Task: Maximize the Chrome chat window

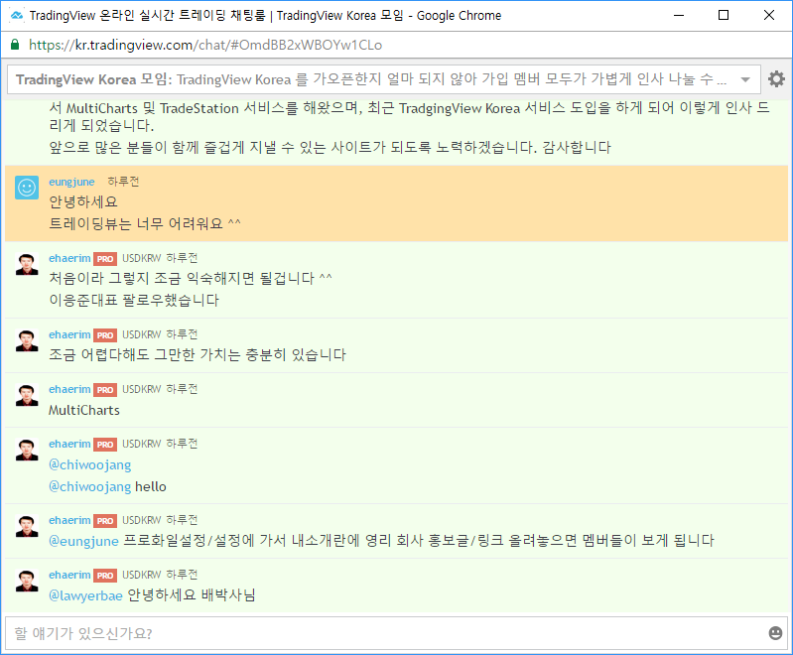Action: tap(724, 15)
